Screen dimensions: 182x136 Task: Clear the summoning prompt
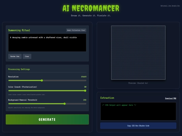point(27,56)
